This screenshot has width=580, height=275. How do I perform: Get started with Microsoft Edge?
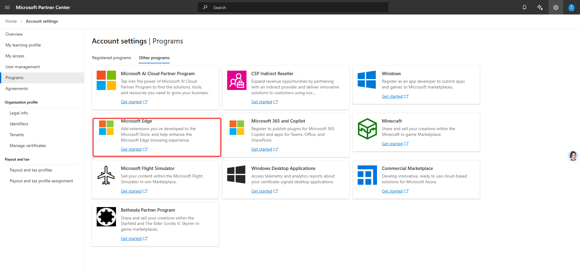click(x=131, y=149)
